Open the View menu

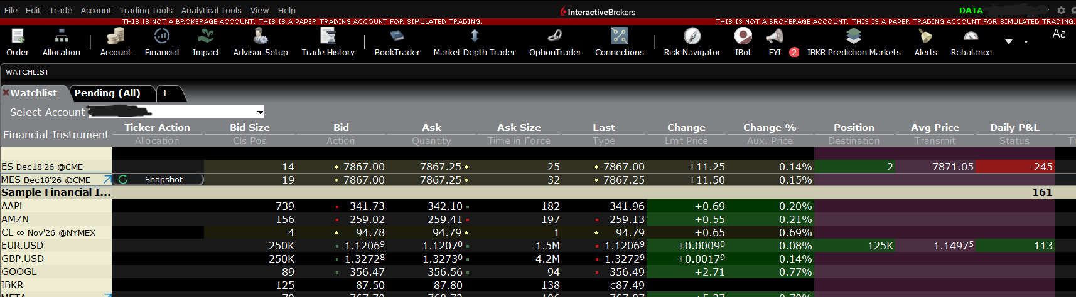259,10
